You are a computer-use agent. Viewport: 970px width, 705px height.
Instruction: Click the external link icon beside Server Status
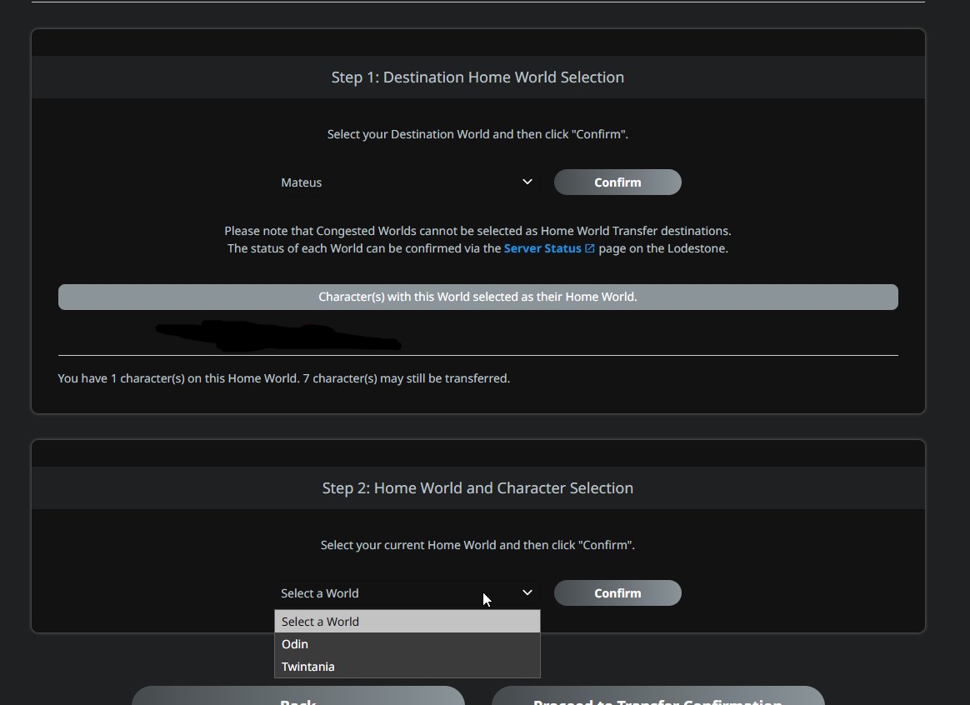(589, 248)
